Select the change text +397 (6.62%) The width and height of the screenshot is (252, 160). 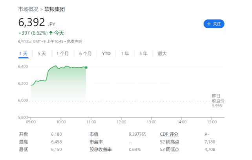pyautogui.click(x=33, y=33)
